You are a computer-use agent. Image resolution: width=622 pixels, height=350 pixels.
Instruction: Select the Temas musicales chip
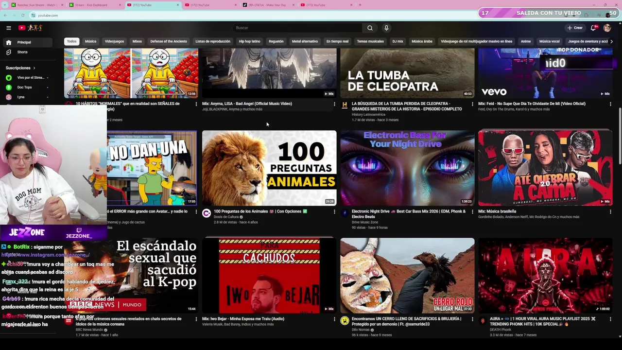[370, 41]
